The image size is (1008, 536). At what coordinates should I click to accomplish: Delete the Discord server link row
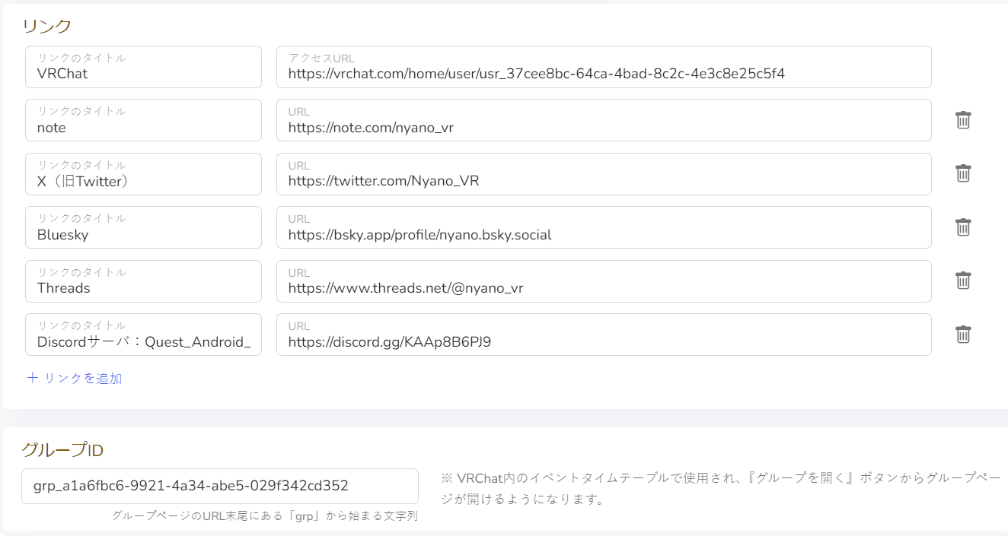[x=963, y=335]
